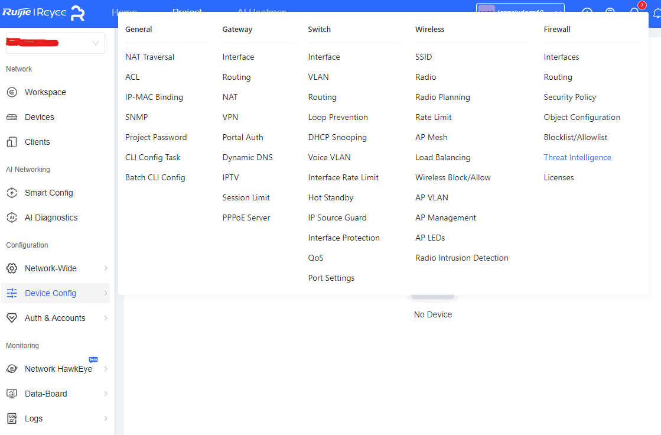Viewport: 661px width, 435px height.
Task: Open Interface Protection settings
Action: click(x=344, y=238)
